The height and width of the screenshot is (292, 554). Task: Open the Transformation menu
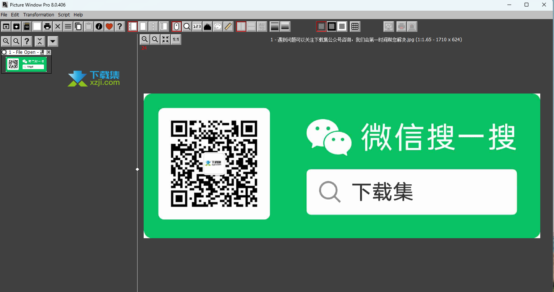39,15
